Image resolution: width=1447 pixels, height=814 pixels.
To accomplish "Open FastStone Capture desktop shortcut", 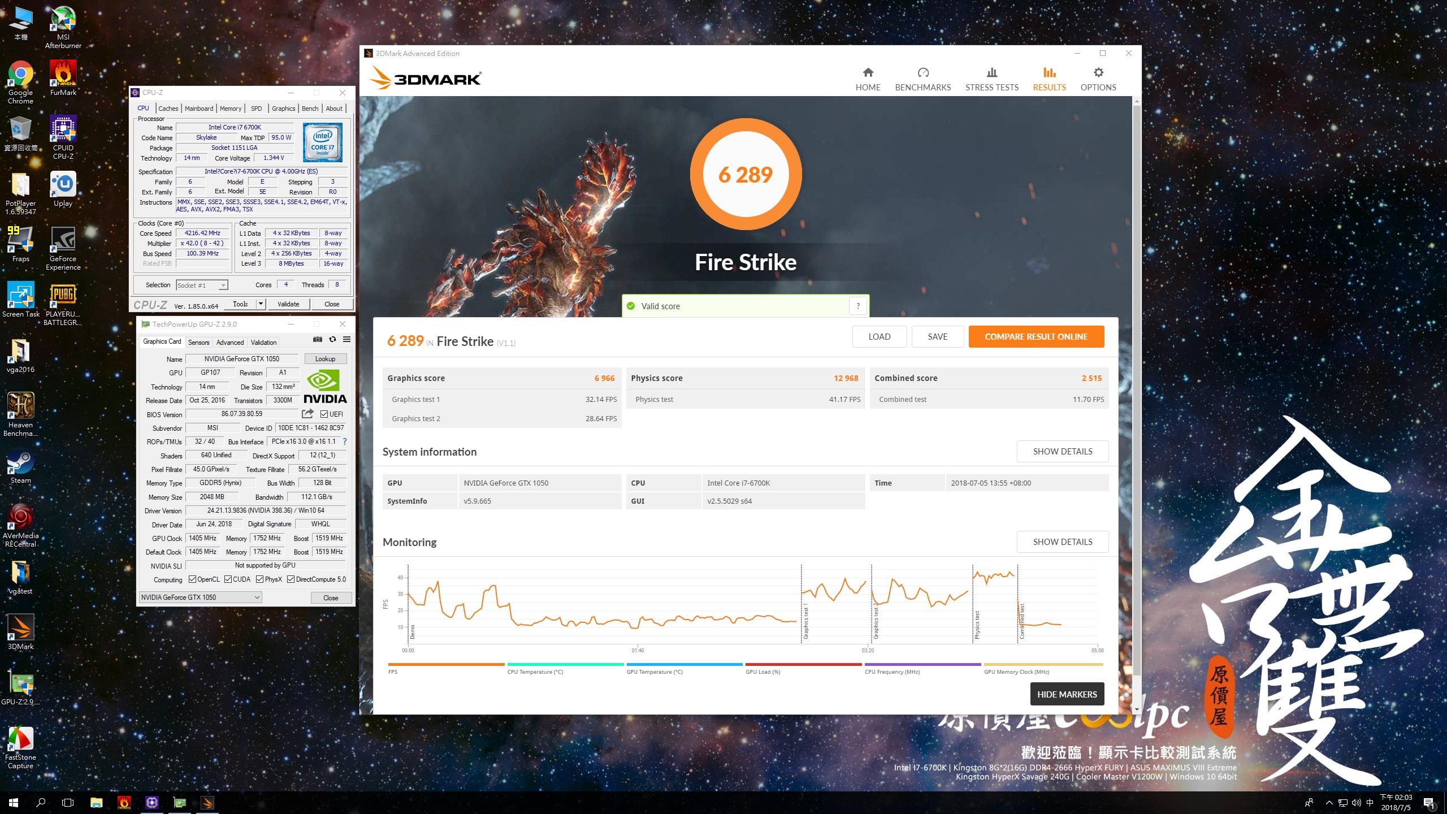I will [x=20, y=747].
